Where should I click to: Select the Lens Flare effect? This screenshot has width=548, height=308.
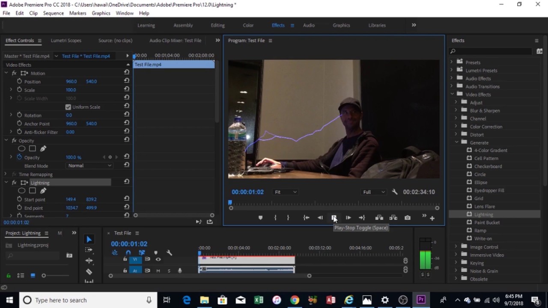[x=484, y=207]
